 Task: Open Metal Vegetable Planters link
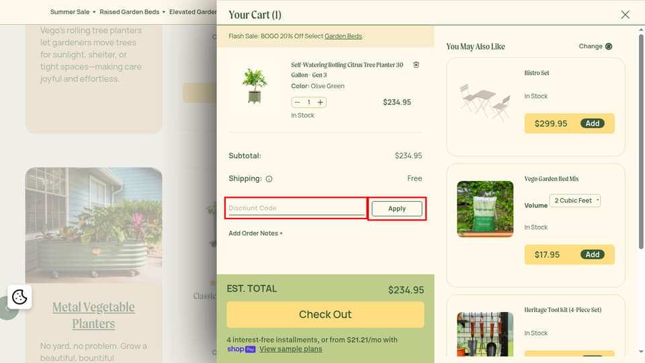(x=93, y=315)
